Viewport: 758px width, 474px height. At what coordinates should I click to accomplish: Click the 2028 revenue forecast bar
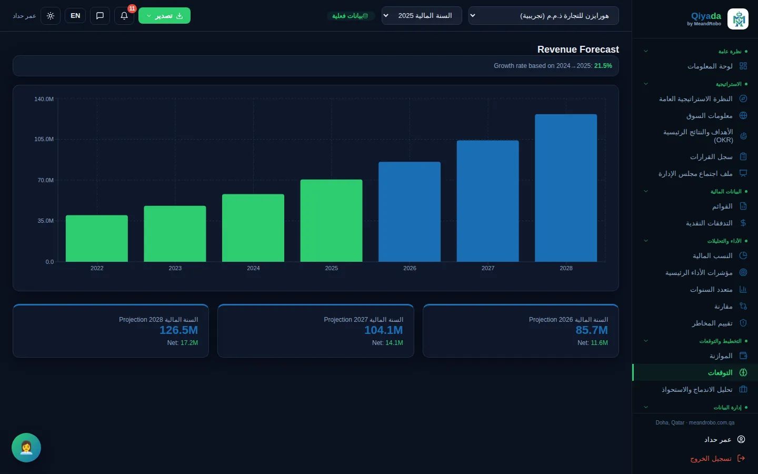[566, 188]
